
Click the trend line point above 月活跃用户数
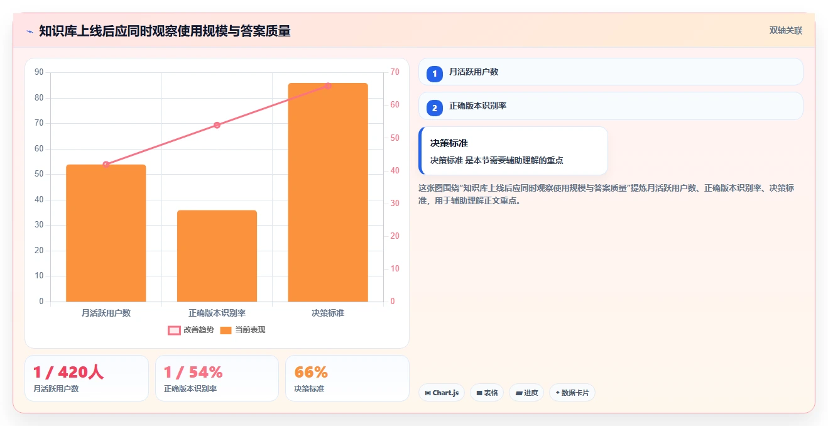(106, 165)
